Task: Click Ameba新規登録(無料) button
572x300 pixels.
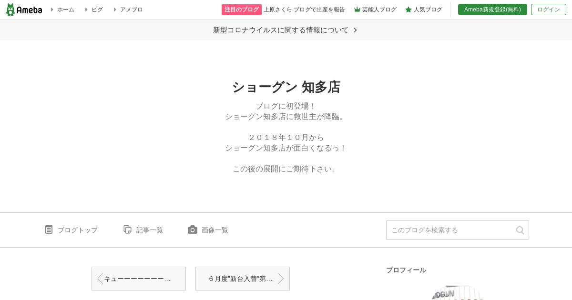Action: click(492, 10)
